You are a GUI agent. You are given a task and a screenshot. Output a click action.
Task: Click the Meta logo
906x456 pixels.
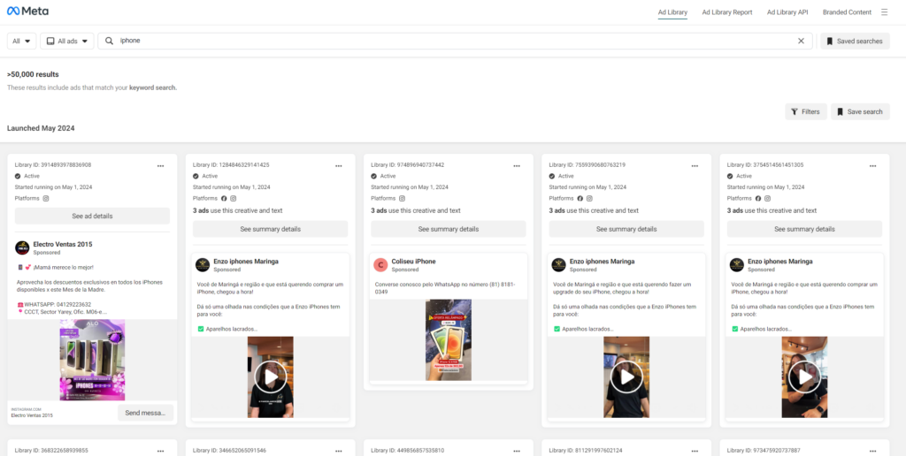click(27, 11)
